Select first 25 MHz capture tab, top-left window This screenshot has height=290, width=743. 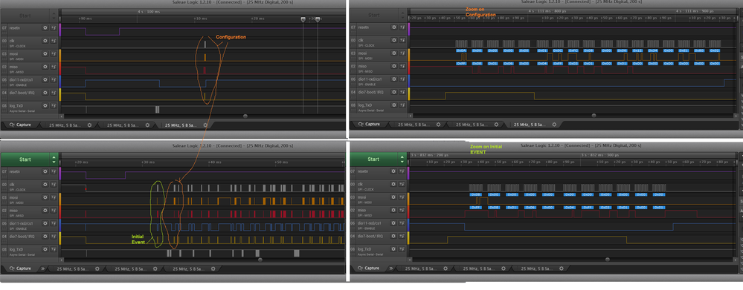(x=68, y=125)
